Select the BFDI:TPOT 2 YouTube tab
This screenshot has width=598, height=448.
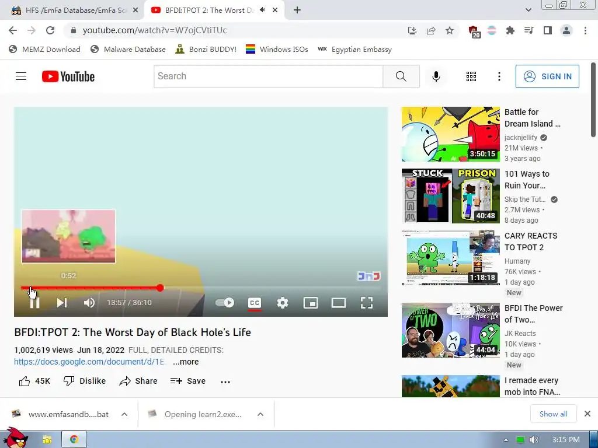pos(214,10)
